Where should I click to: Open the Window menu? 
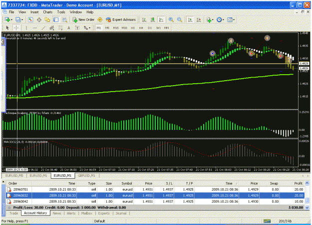[x=76, y=12]
